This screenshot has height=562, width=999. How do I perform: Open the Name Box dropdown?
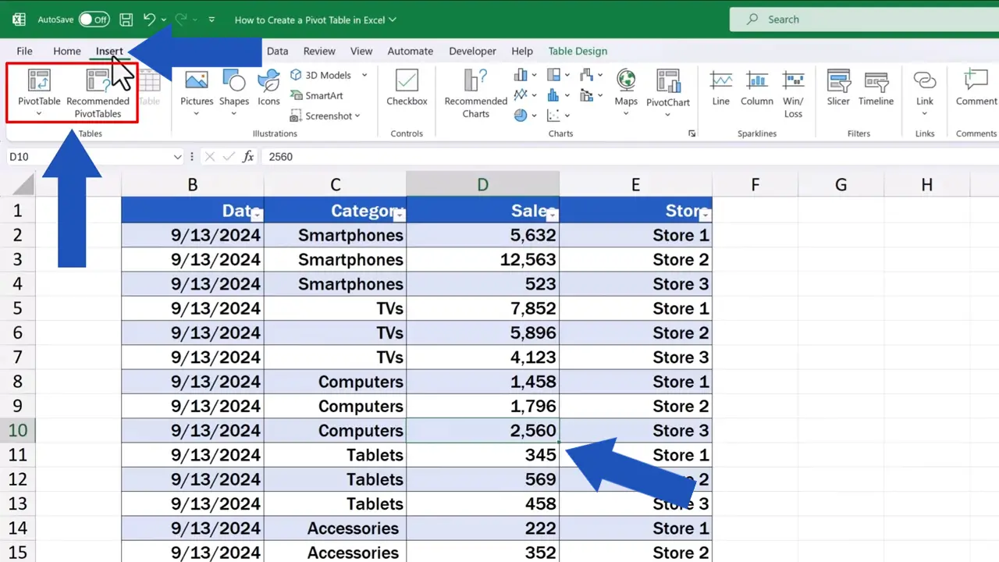pyautogui.click(x=177, y=156)
